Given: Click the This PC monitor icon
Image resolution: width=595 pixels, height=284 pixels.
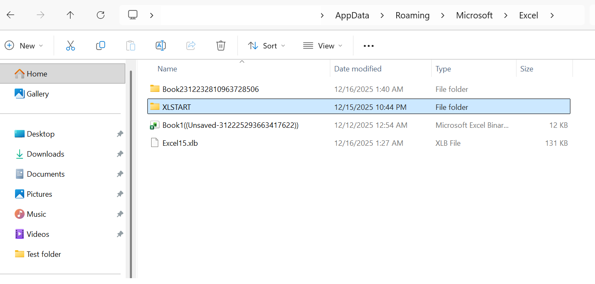Looking at the screenshot, I should coord(133,15).
